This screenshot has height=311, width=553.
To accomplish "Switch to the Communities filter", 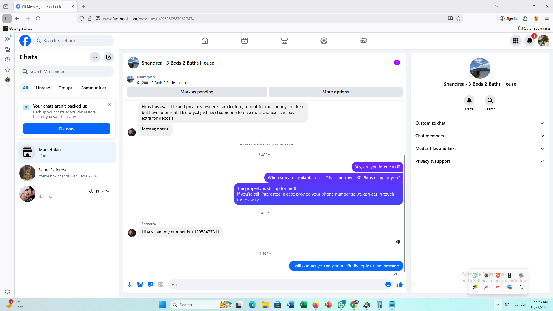I will tap(94, 88).
